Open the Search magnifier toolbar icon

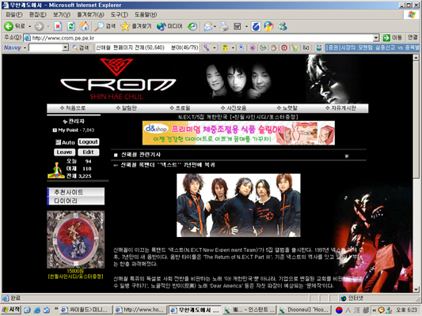pyautogui.click(x=99, y=26)
